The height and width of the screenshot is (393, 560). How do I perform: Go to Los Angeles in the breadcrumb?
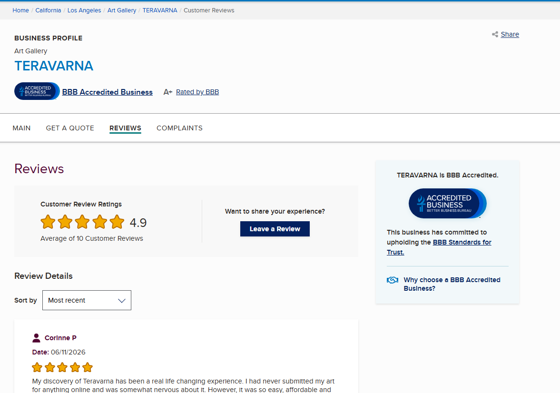point(84,10)
